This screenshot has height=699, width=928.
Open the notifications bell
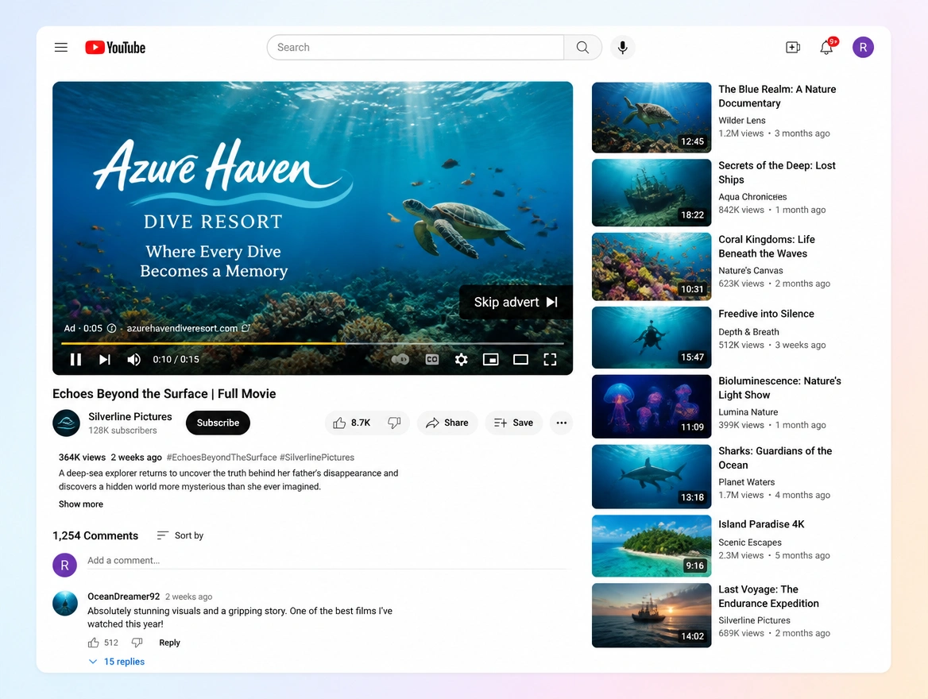pyautogui.click(x=827, y=48)
